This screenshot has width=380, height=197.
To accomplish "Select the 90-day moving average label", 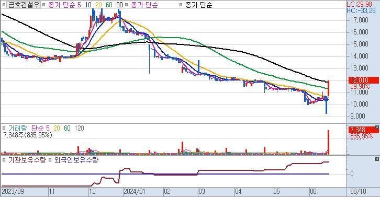I will pyautogui.click(x=119, y=5).
